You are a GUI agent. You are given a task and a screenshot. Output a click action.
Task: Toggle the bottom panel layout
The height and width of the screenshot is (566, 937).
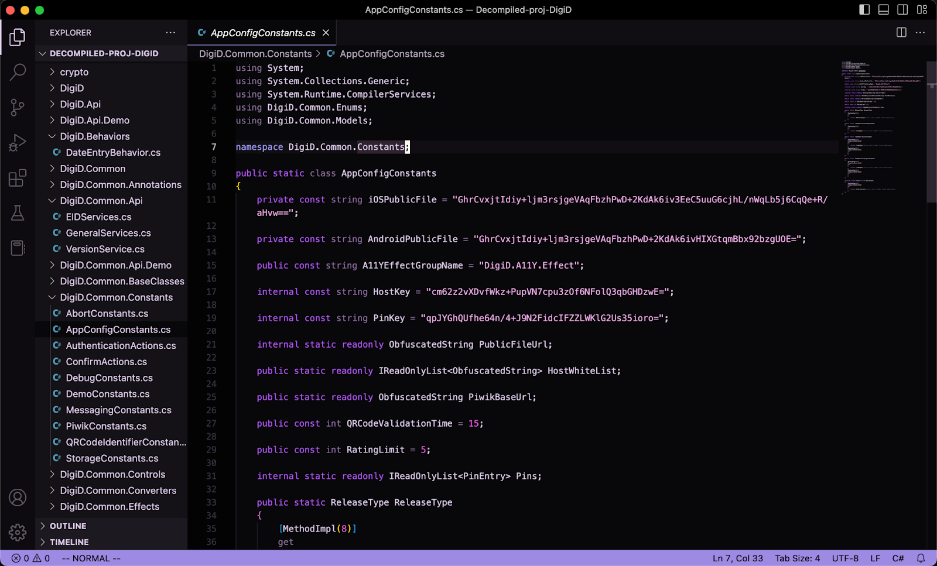click(x=884, y=9)
